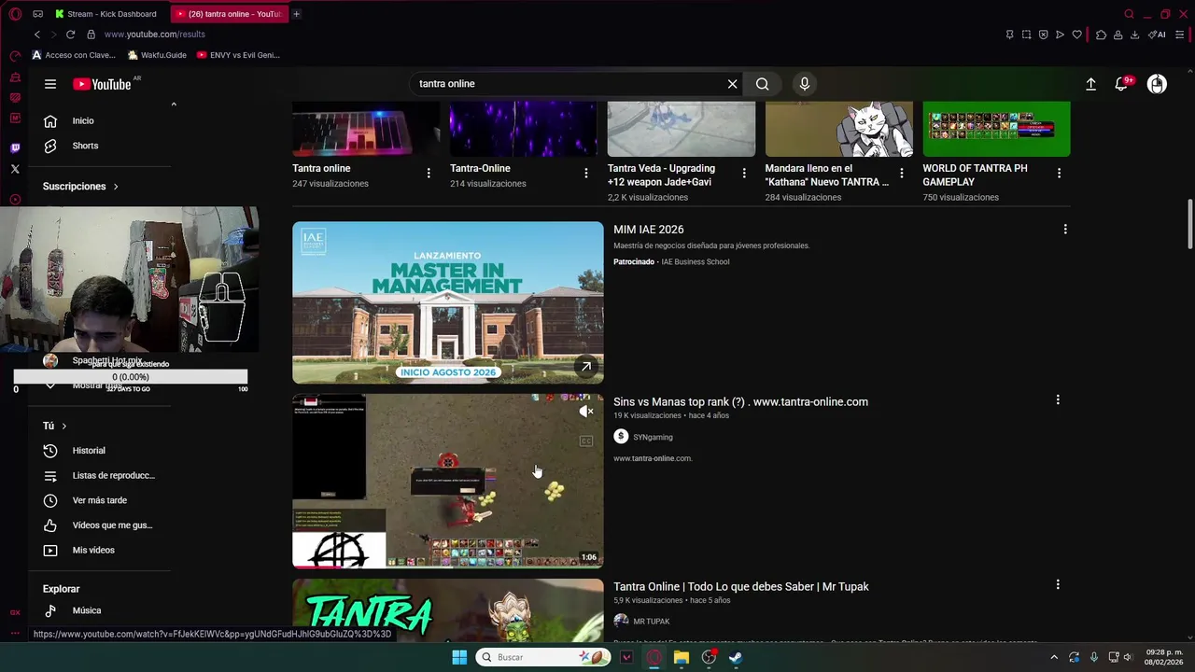Open Mandara lleno en el Kathana title
1195x672 pixels.
coord(827,175)
